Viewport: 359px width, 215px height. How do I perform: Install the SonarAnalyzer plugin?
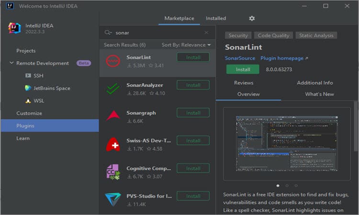193,85
